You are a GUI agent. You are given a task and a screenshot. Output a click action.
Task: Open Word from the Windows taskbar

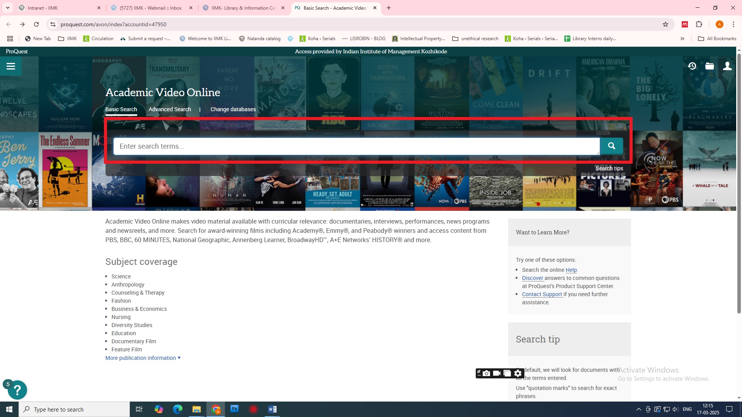pos(272,409)
